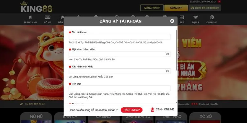
Task: Toggle password visibility for Xác nhận mật khẩu
Action: [167, 71]
